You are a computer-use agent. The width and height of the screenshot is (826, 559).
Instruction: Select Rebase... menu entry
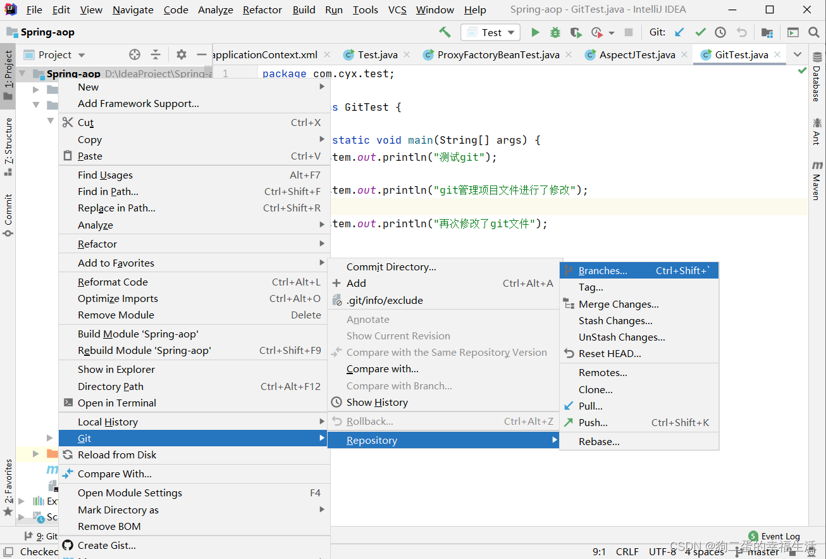click(639, 441)
